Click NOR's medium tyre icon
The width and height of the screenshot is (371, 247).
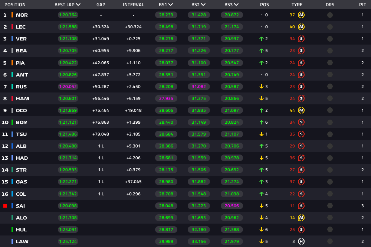(x=301, y=15)
